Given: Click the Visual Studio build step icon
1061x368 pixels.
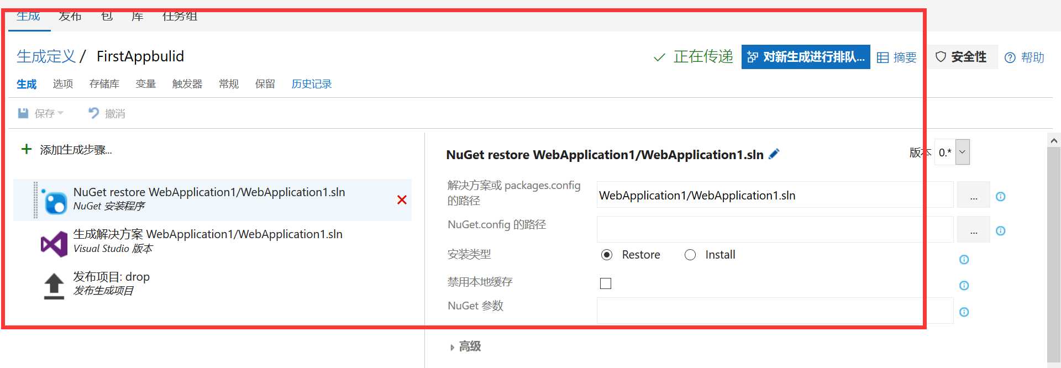Looking at the screenshot, I should tap(54, 244).
